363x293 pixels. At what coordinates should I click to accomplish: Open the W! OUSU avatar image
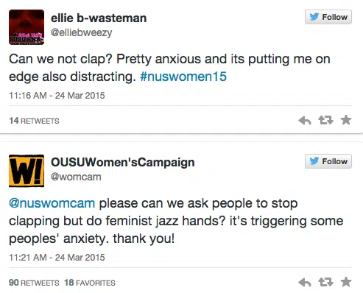(x=27, y=171)
